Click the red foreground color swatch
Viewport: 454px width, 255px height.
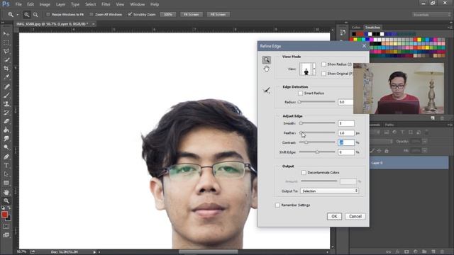tap(4, 214)
